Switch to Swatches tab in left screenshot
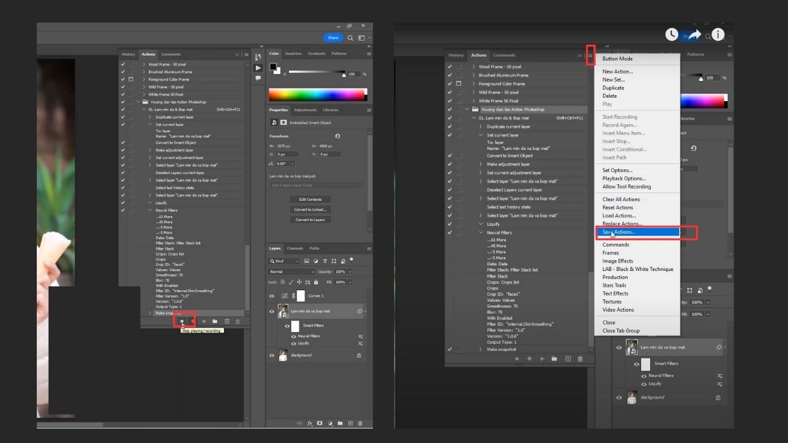This screenshot has height=443, width=788. pyautogui.click(x=294, y=54)
